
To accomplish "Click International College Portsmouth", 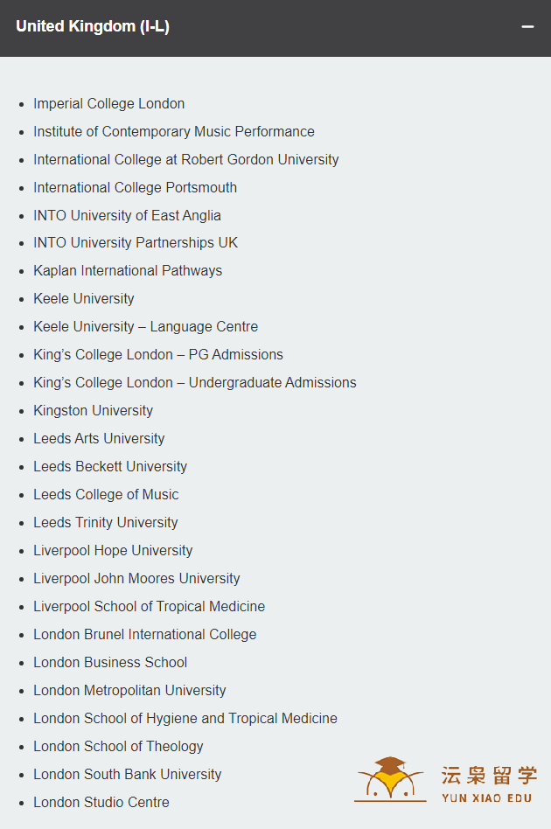I will (136, 188).
